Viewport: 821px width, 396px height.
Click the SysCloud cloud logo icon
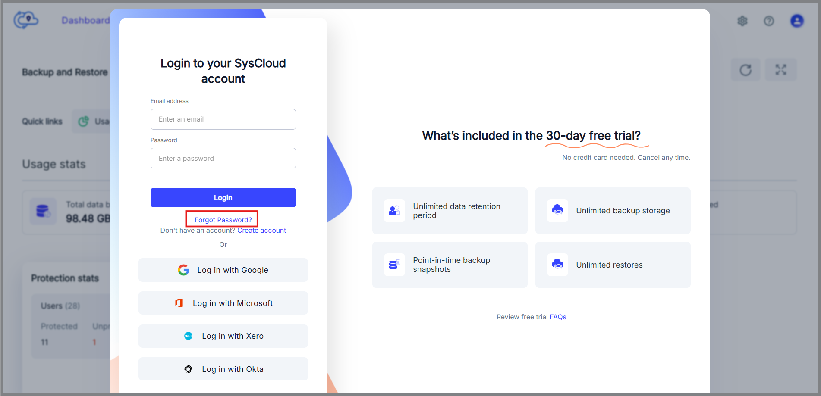click(x=26, y=20)
